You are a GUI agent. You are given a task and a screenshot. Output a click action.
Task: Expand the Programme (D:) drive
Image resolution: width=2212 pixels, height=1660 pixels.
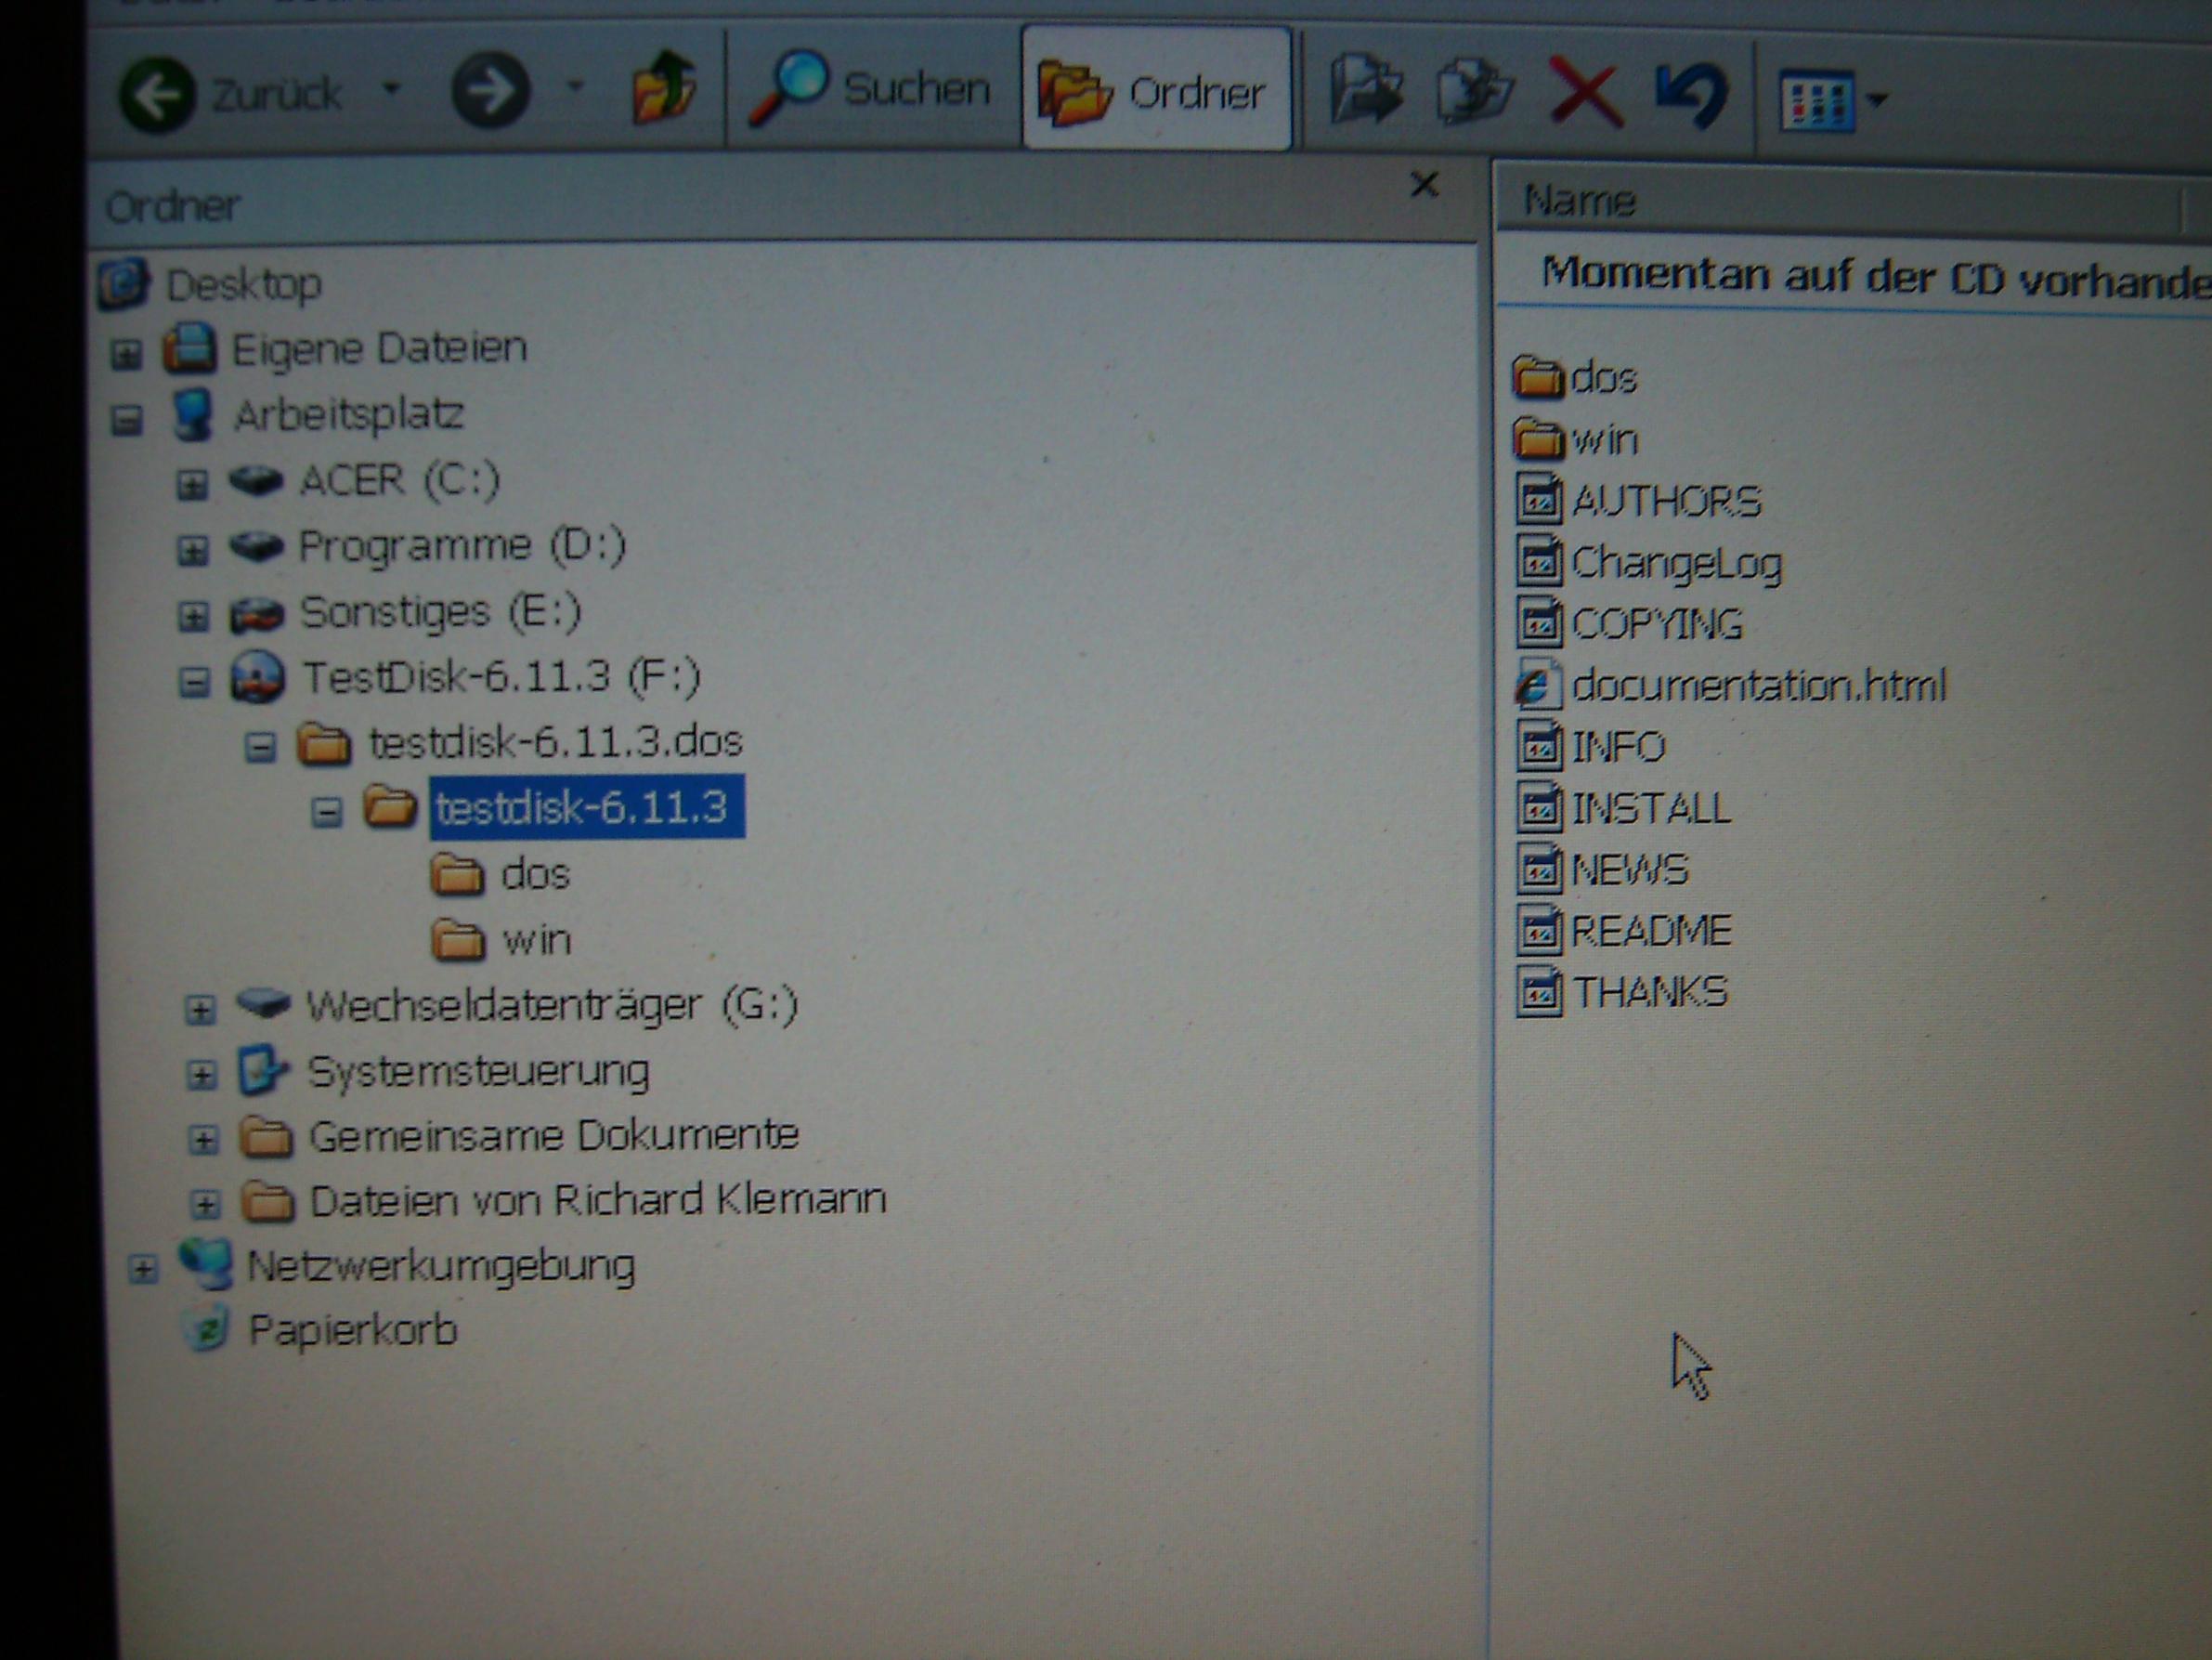(192, 550)
